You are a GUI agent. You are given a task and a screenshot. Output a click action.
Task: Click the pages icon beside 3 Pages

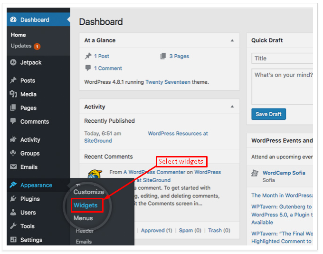click(163, 56)
